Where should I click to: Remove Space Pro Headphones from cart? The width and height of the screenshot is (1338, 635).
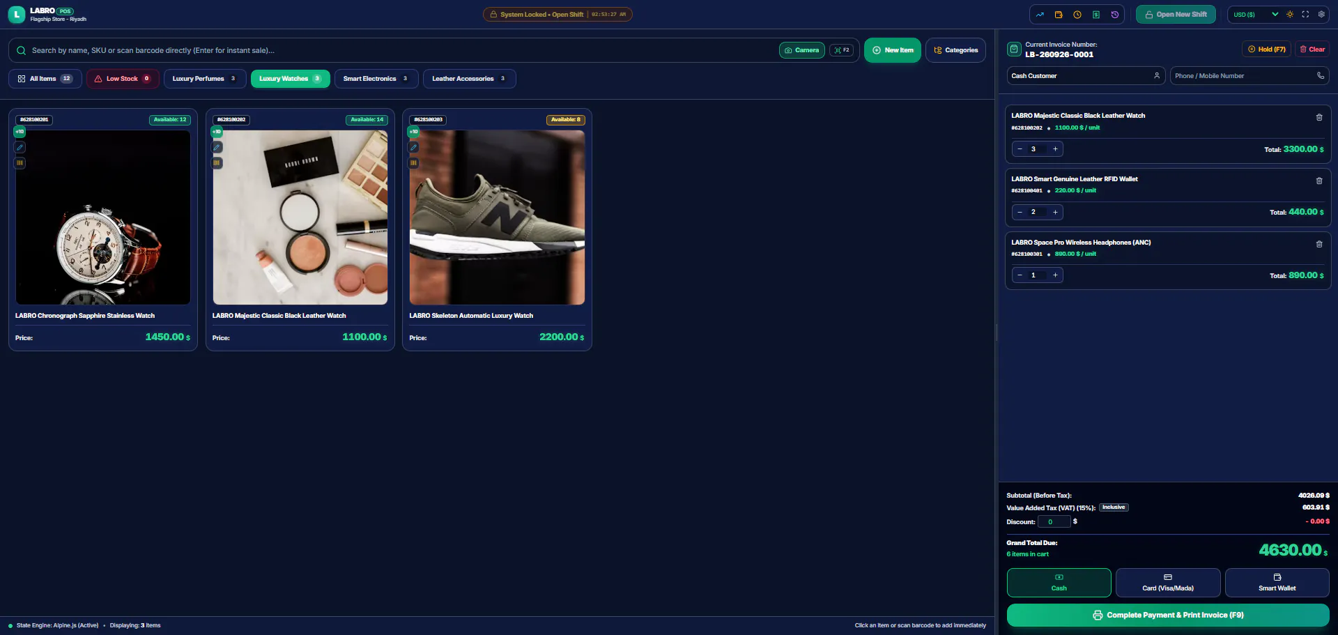click(1319, 245)
